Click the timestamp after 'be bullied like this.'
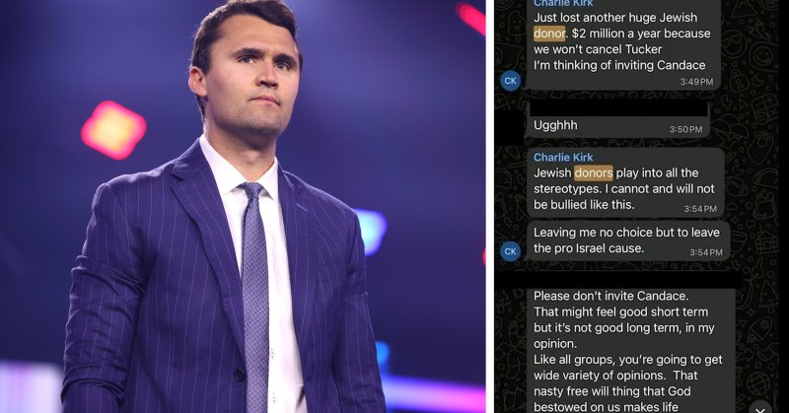The image size is (789, 413). click(700, 208)
